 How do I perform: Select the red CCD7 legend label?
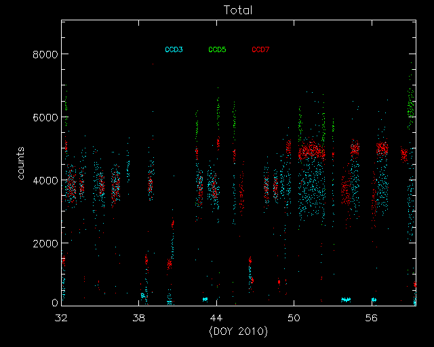[x=260, y=49]
